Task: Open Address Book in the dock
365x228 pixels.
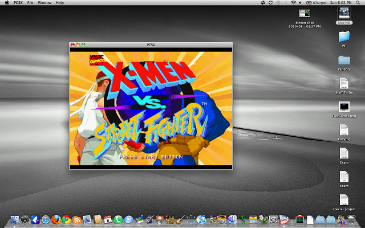Action: click(x=98, y=219)
